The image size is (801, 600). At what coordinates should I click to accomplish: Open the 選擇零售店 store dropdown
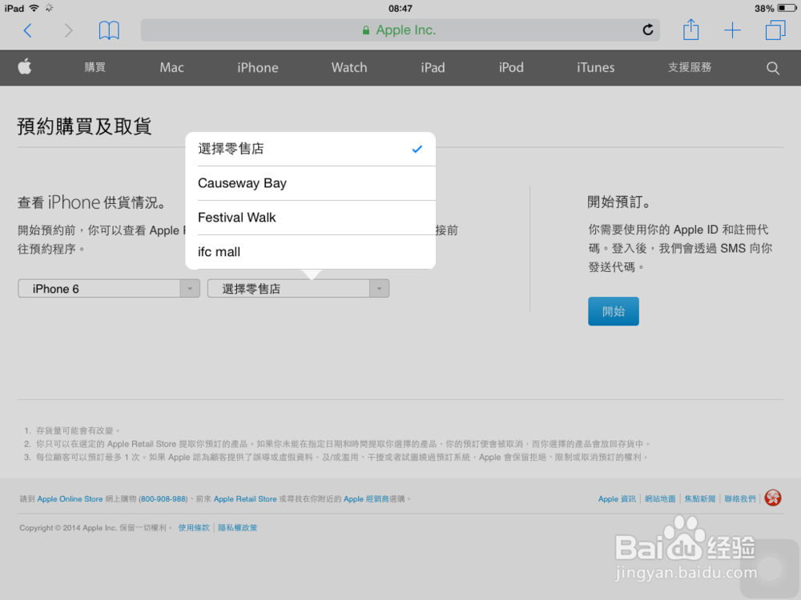298,289
